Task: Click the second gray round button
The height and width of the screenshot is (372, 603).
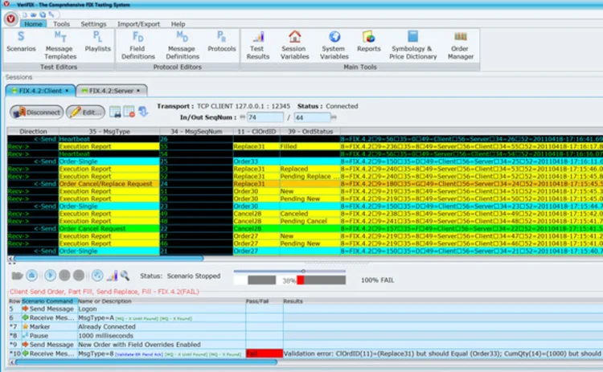Action: coord(79,276)
